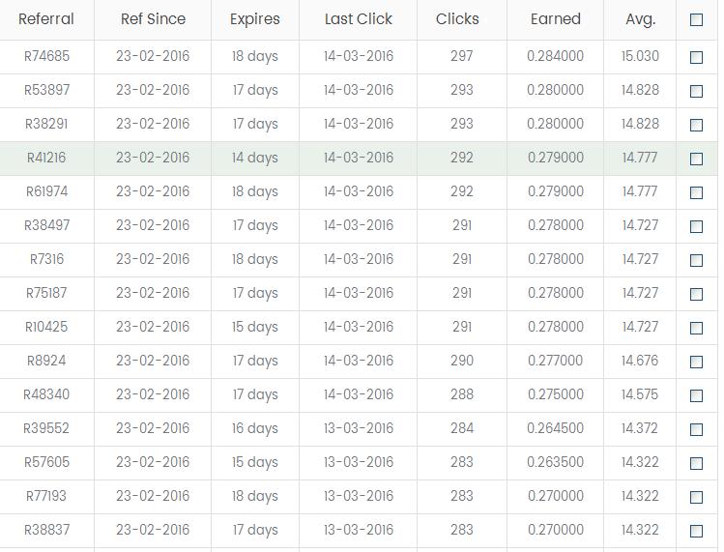Select checkbox for referral R41216
This screenshot has width=724, height=552.
[x=696, y=159]
